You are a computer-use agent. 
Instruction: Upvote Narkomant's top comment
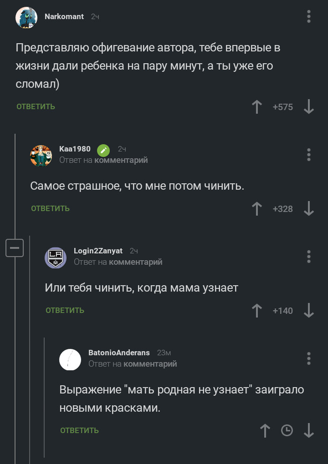pyautogui.click(x=257, y=107)
